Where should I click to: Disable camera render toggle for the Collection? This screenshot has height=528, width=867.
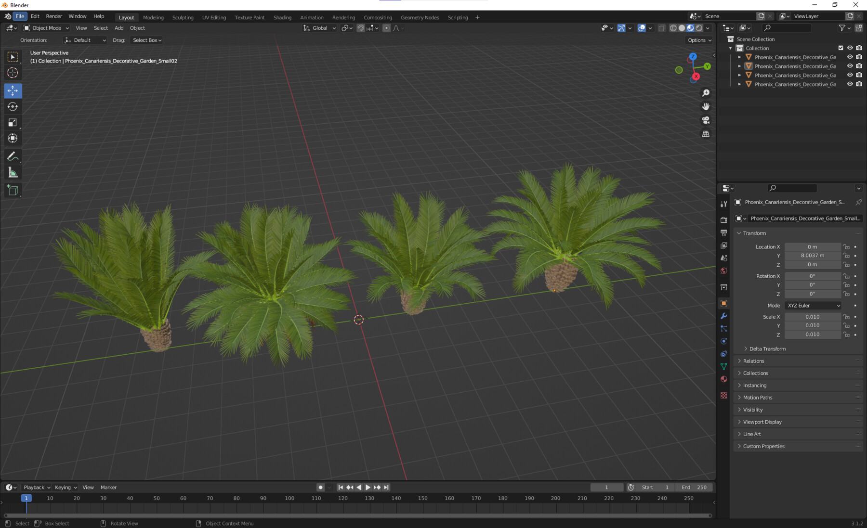[x=859, y=48]
